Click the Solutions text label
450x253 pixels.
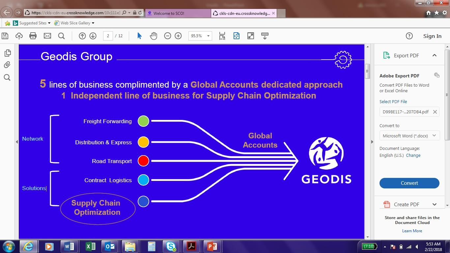coord(34,188)
